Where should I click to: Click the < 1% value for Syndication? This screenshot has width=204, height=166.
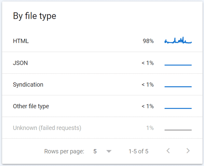pos(148,85)
